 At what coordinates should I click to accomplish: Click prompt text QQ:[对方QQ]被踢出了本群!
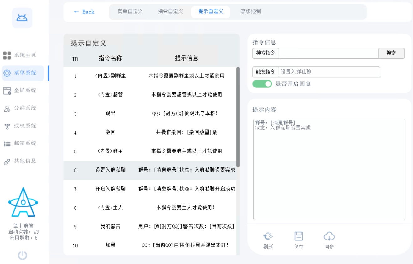coord(185,114)
